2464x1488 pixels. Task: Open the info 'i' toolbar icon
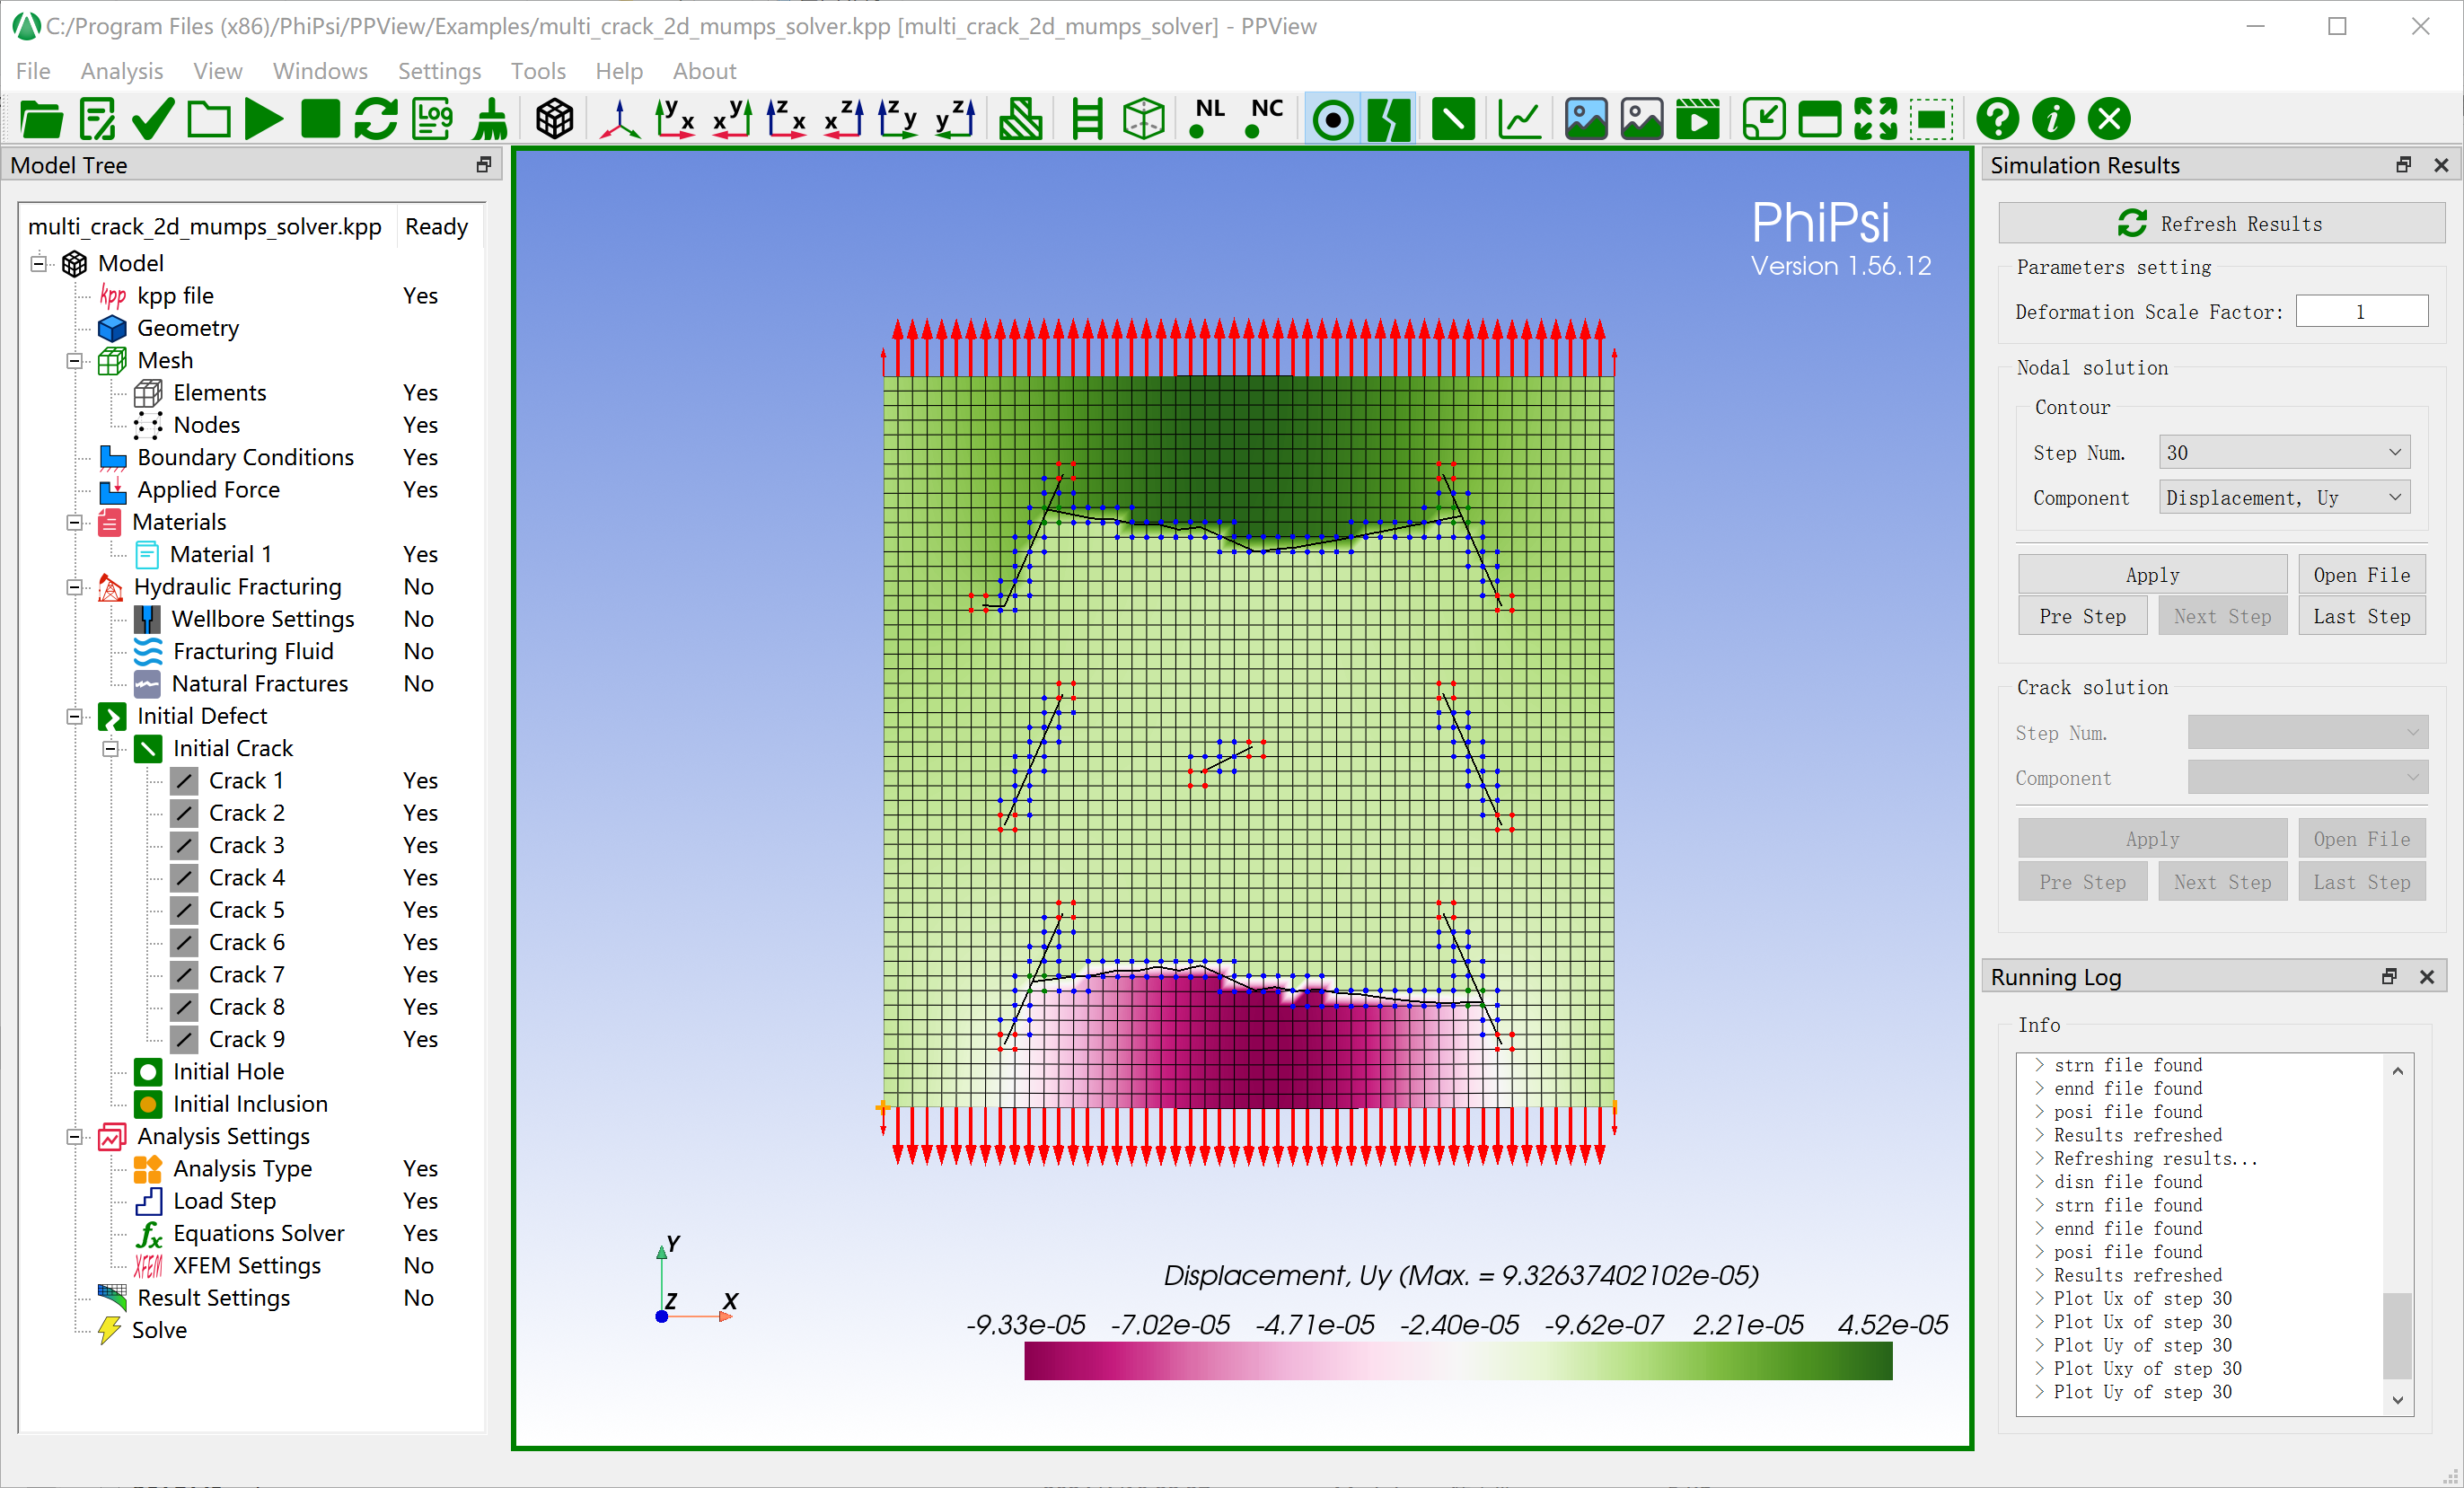point(2053,119)
